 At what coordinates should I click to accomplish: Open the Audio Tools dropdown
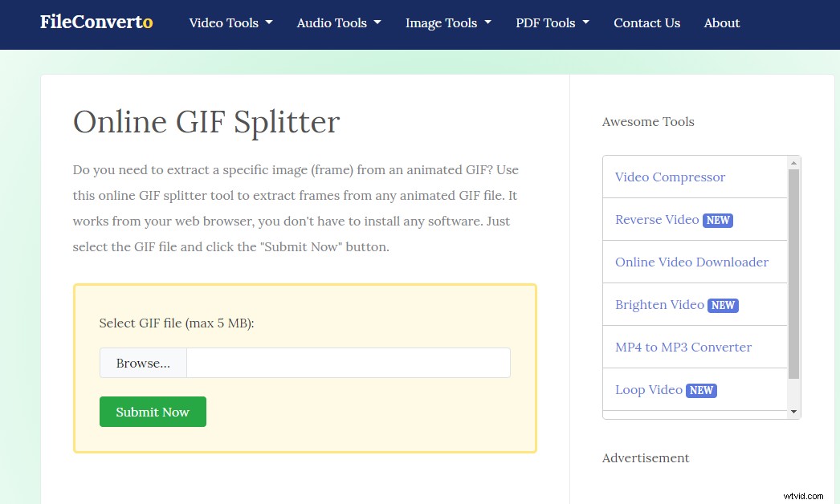click(x=338, y=23)
